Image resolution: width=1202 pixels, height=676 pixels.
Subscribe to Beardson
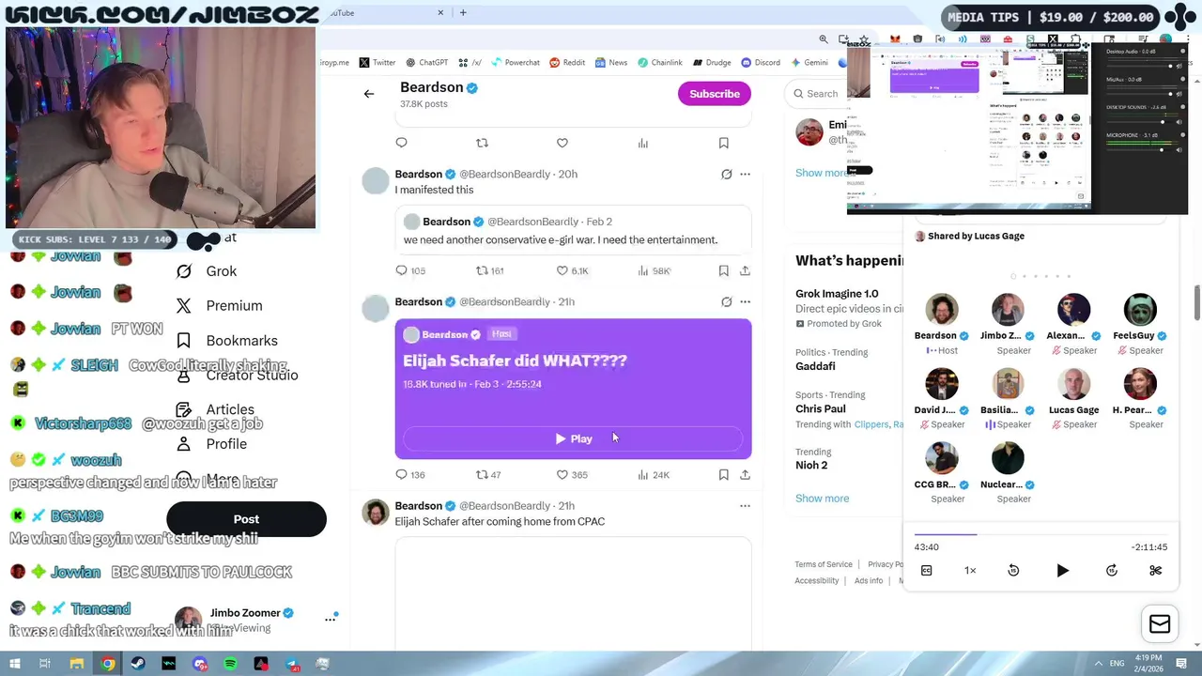(x=715, y=94)
